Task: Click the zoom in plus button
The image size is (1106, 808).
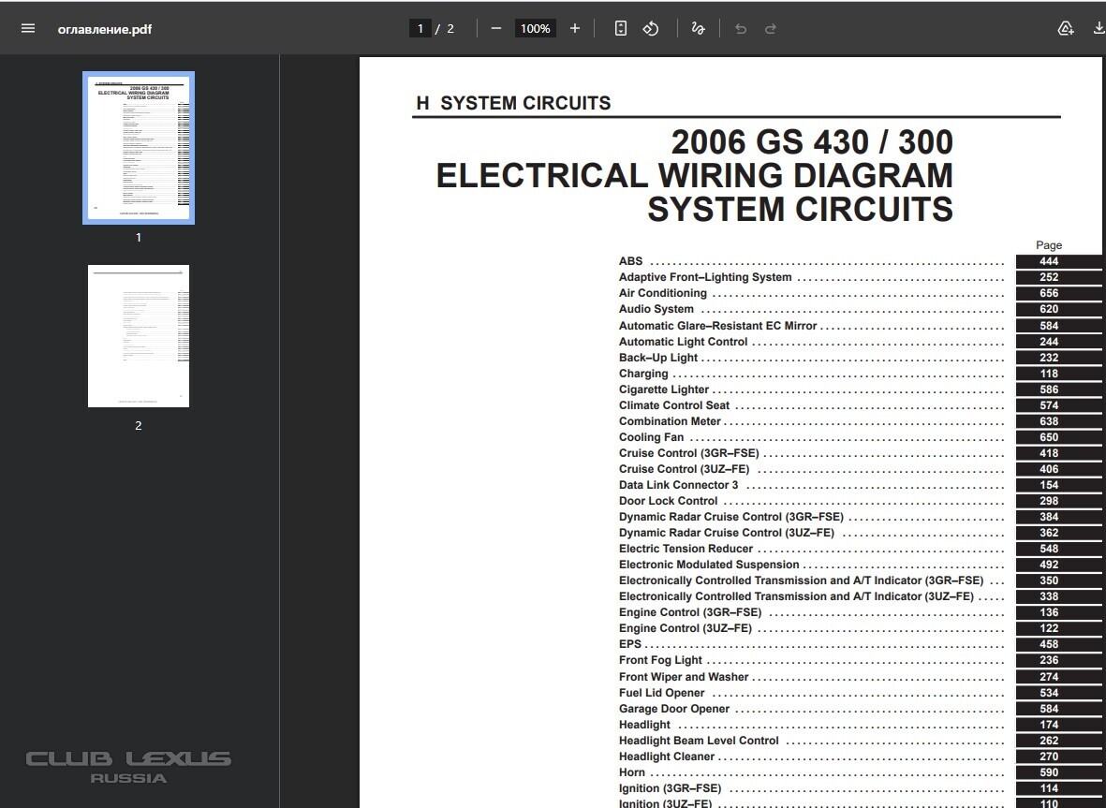Action: tap(575, 28)
